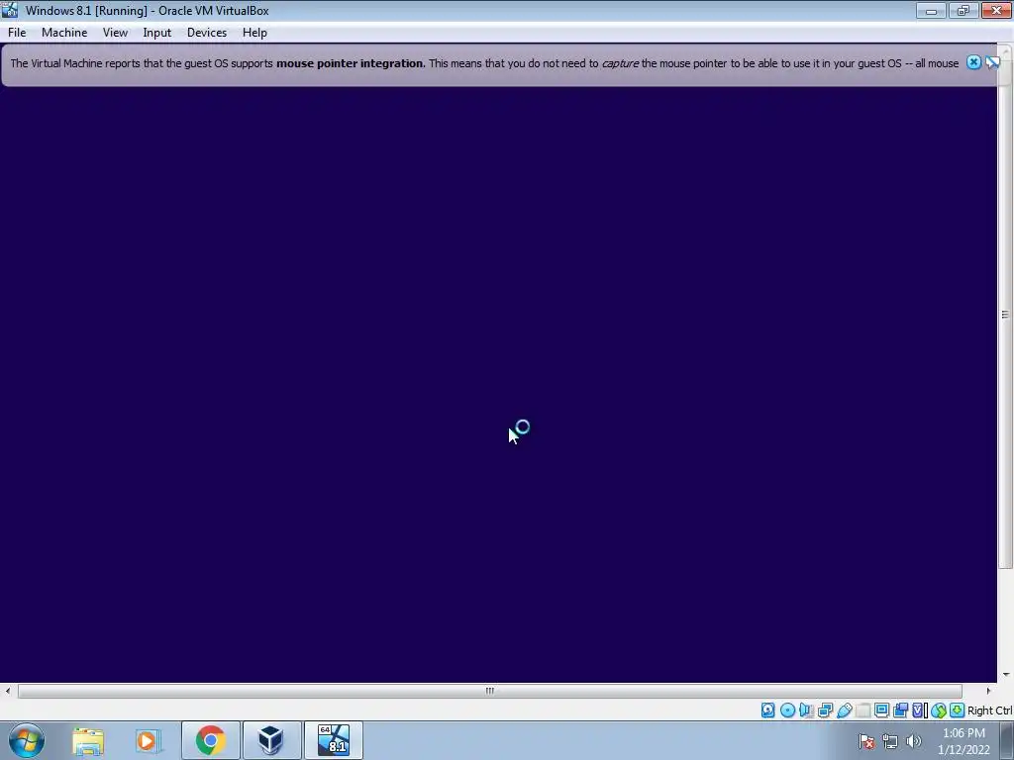The width and height of the screenshot is (1014, 760).
Task: Open the View menu
Action: pyautogui.click(x=115, y=33)
